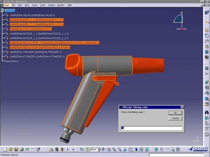Click the filtering value text field
This screenshot has height=157, width=210.
point(151,128)
